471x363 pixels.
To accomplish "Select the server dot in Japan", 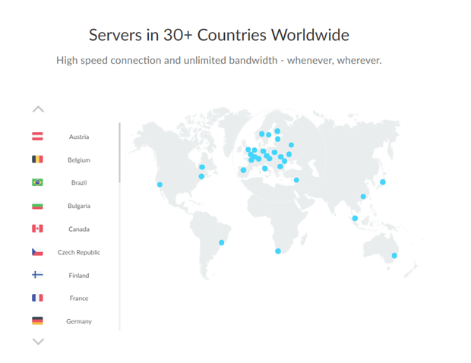I will click(382, 182).
